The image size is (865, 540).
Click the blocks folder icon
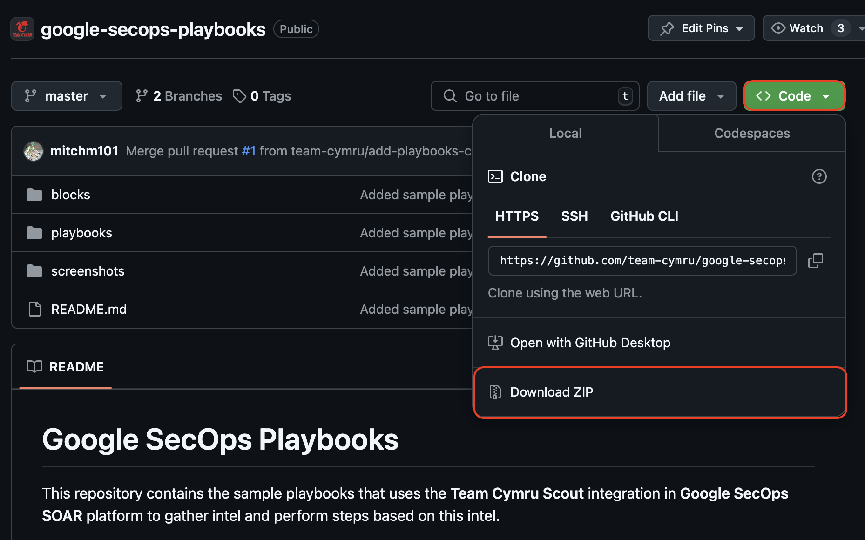pos(34,195)
